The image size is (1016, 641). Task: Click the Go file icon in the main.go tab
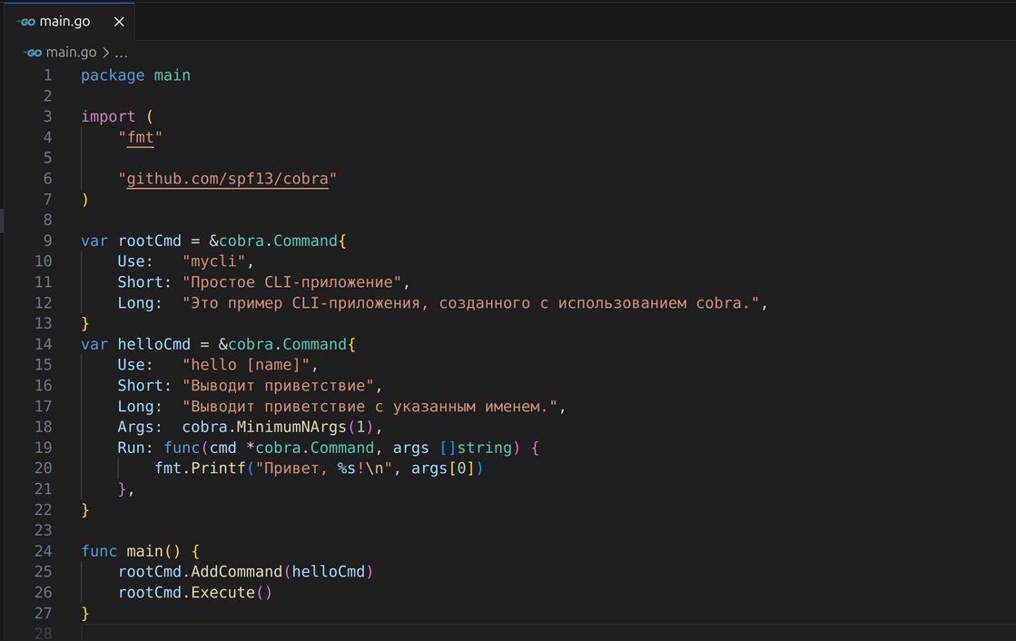(x=25, y=21)
